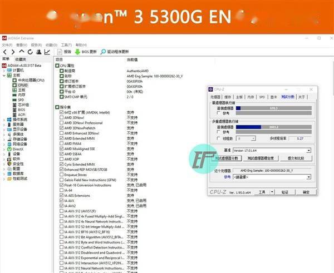Click BIOS 更新 green arrow button

tap(86, 52)
